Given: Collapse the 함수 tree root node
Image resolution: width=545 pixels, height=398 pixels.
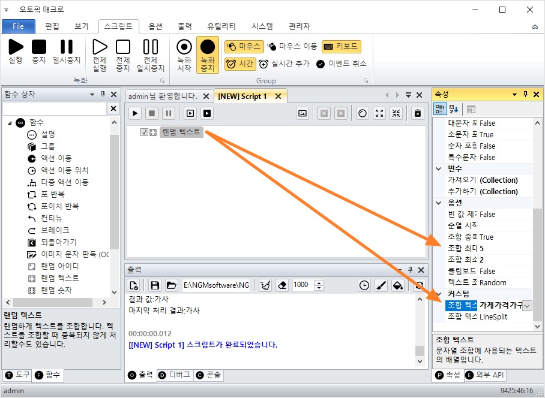Looking at the screenshot, I should click(x=10, y=122).
